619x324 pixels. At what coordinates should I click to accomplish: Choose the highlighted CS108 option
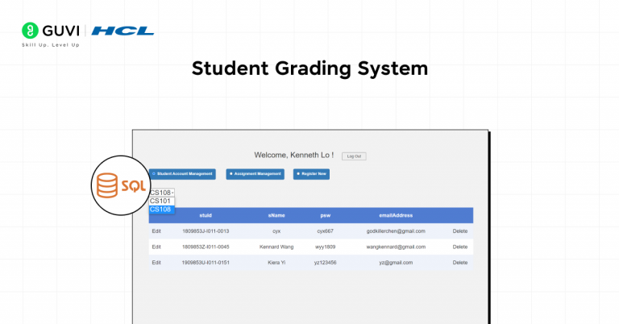(161, 210)
